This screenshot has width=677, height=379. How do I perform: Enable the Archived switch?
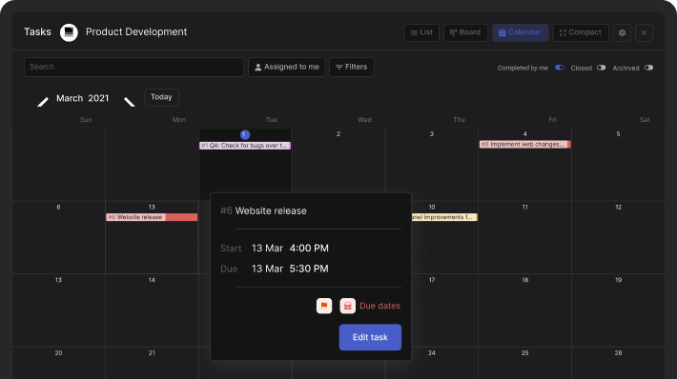[648, 68]
